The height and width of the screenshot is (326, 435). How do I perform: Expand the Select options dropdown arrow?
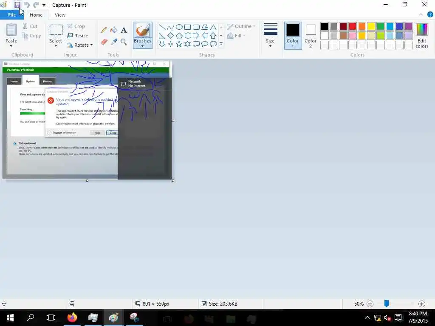[x=56, y=46]
